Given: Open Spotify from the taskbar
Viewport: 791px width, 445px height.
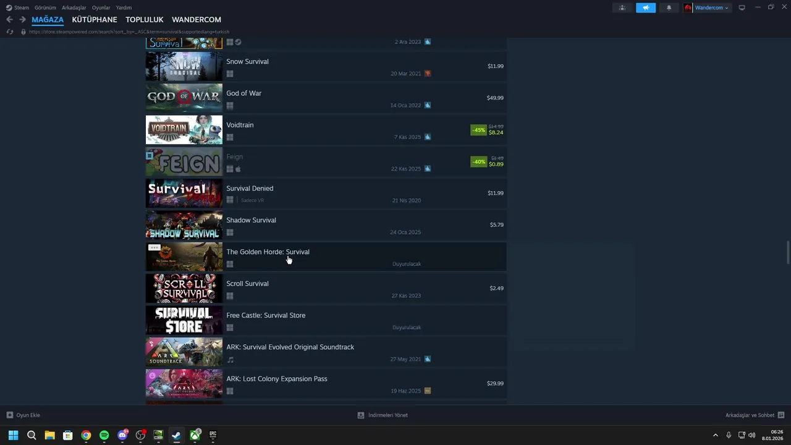Looking at the screenshot, I should (x=104, y=435).
